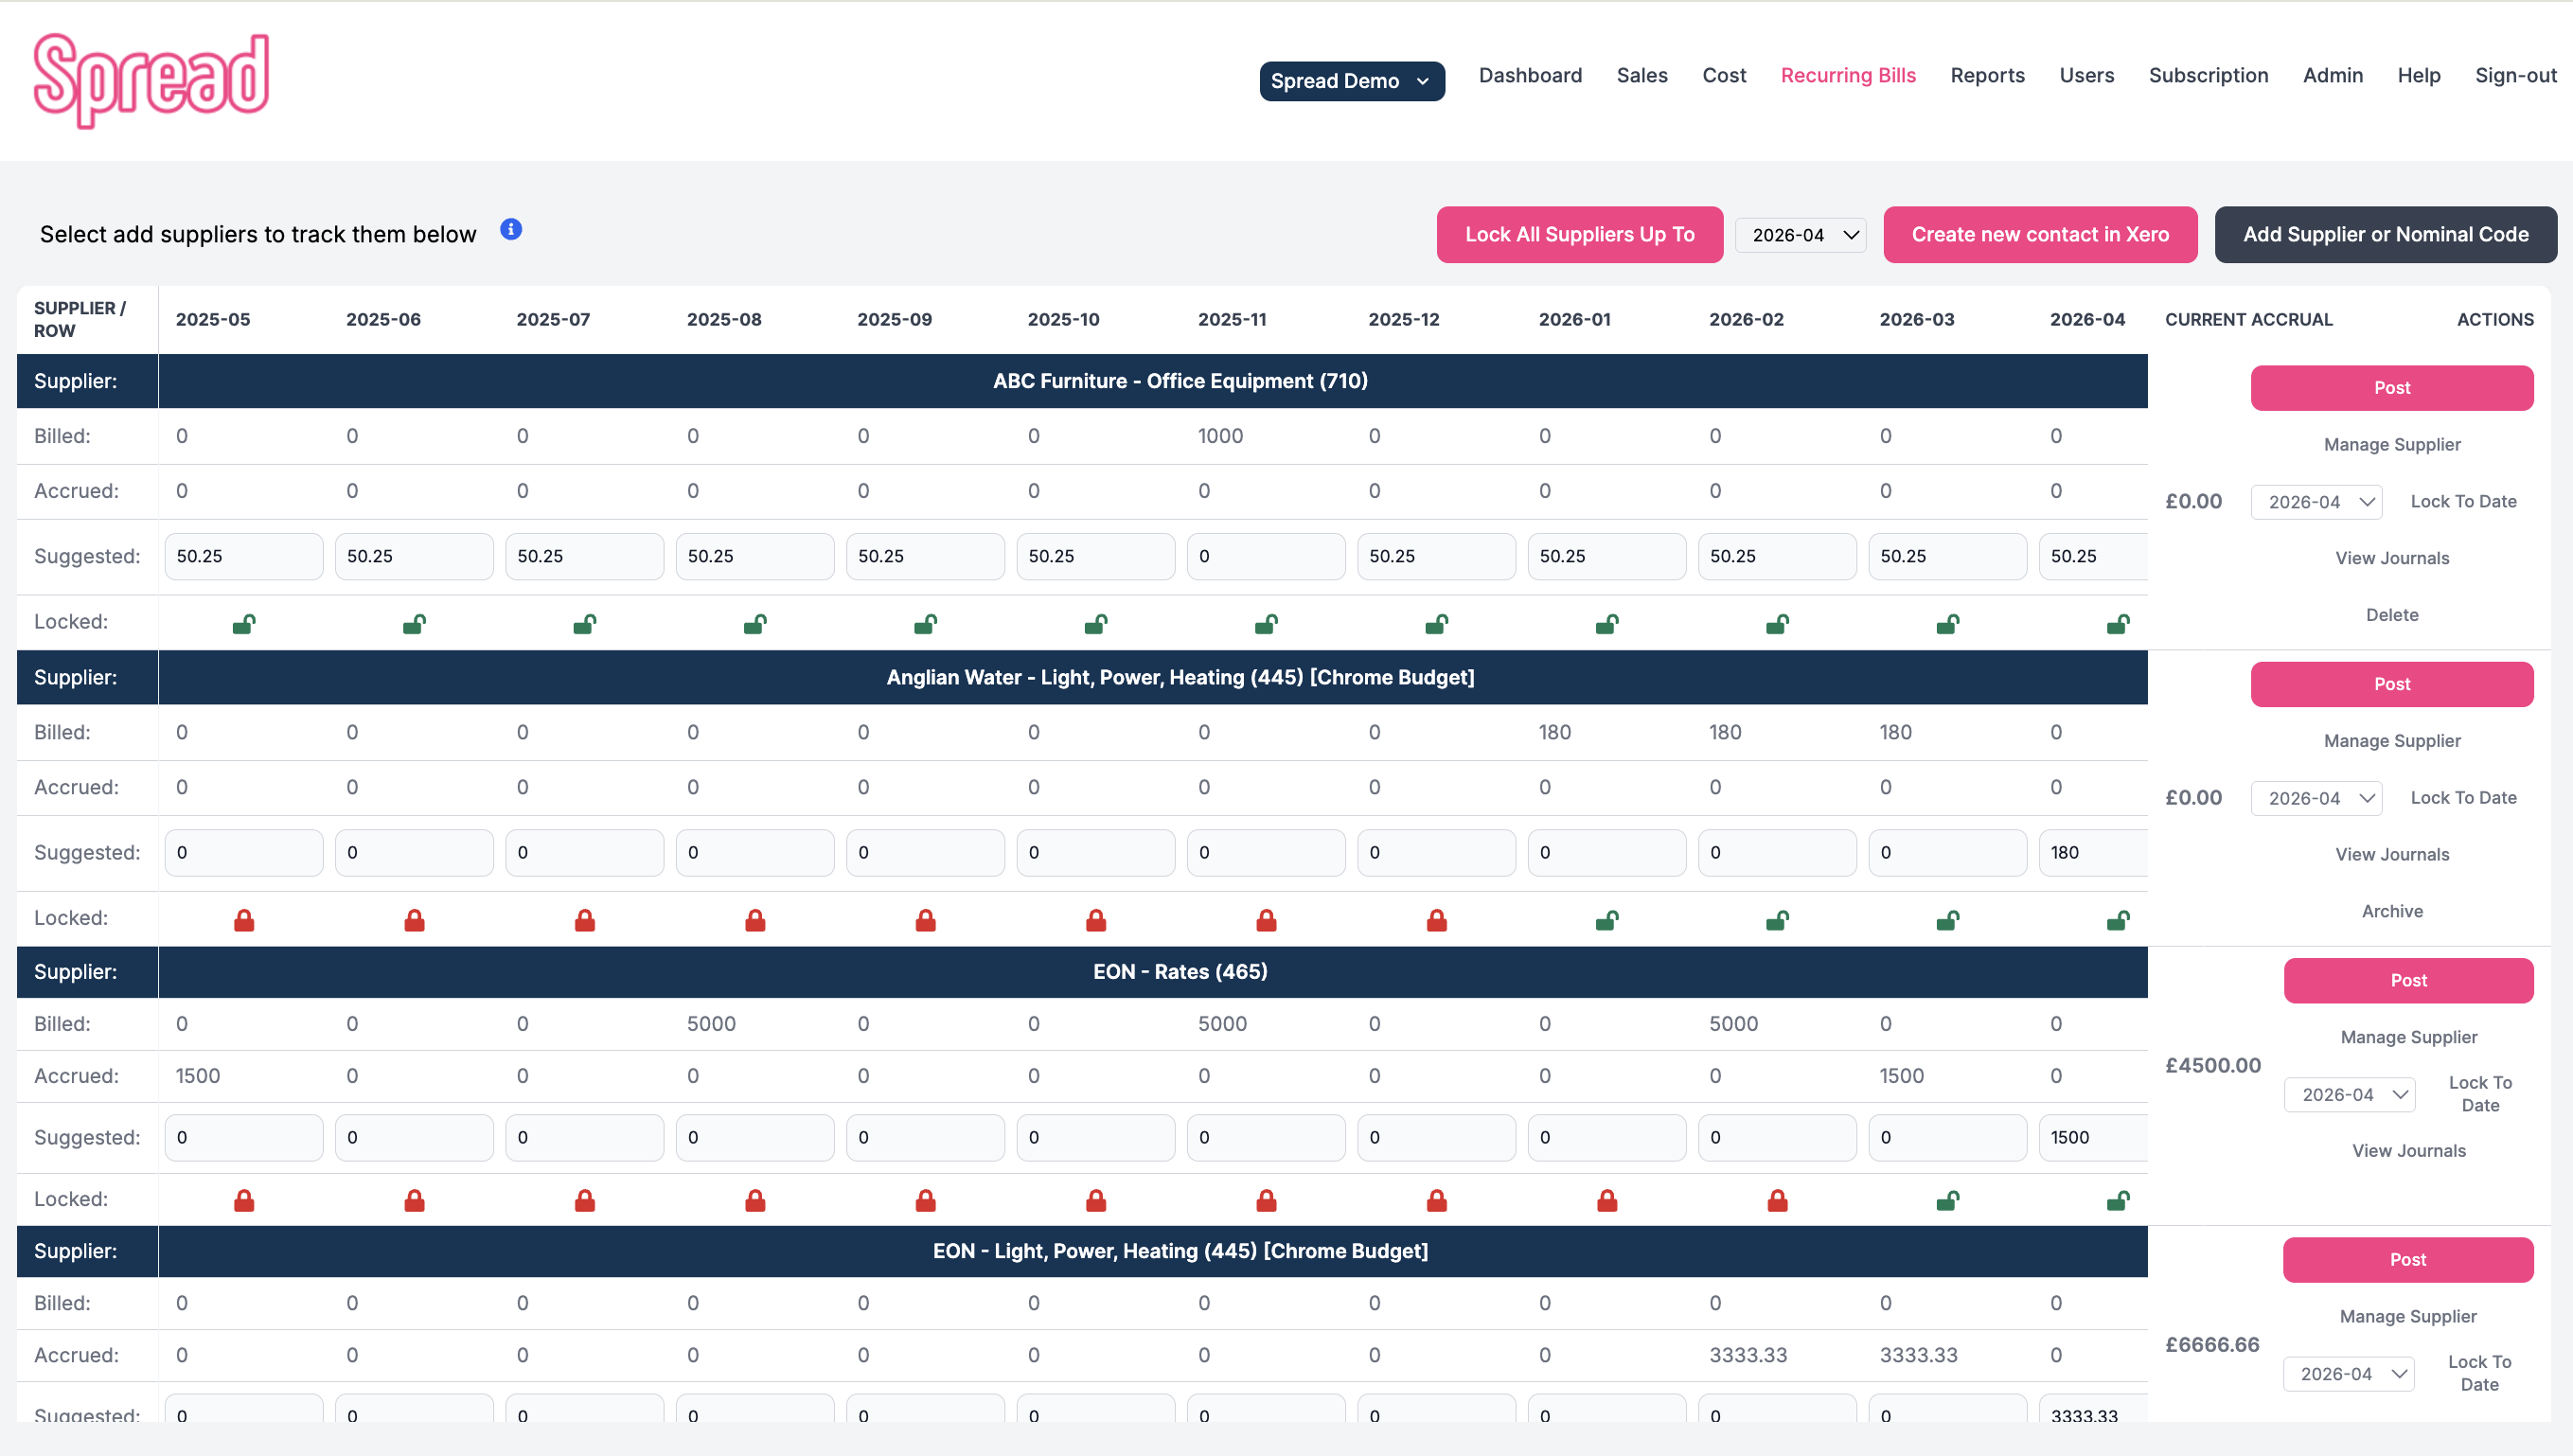The image size is (2573, 1456).
Task: Open the Spread Demo dropdown
Action: coord(1352,81)
